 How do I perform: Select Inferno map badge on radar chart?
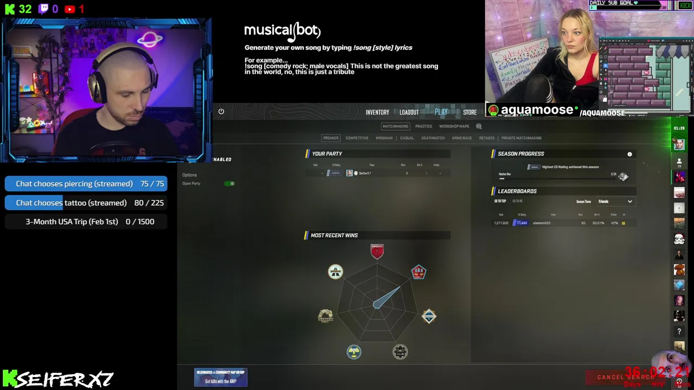coord(377,251)
